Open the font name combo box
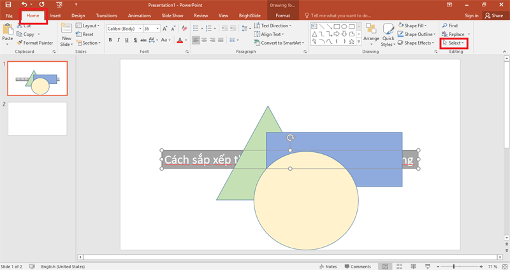 click(x=124, y=29)
